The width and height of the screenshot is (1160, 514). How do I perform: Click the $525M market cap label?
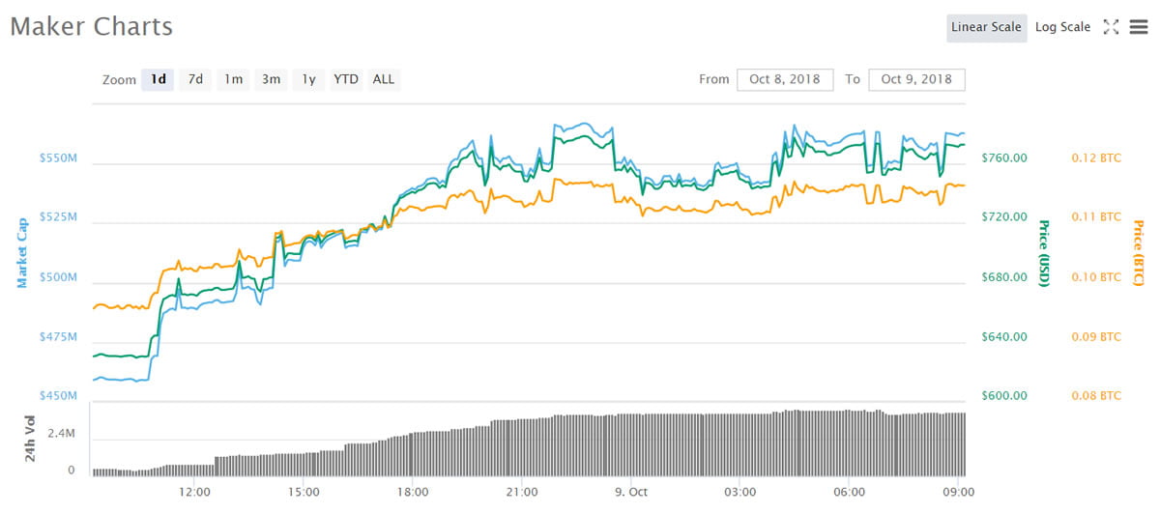click(x=59, y=217)
